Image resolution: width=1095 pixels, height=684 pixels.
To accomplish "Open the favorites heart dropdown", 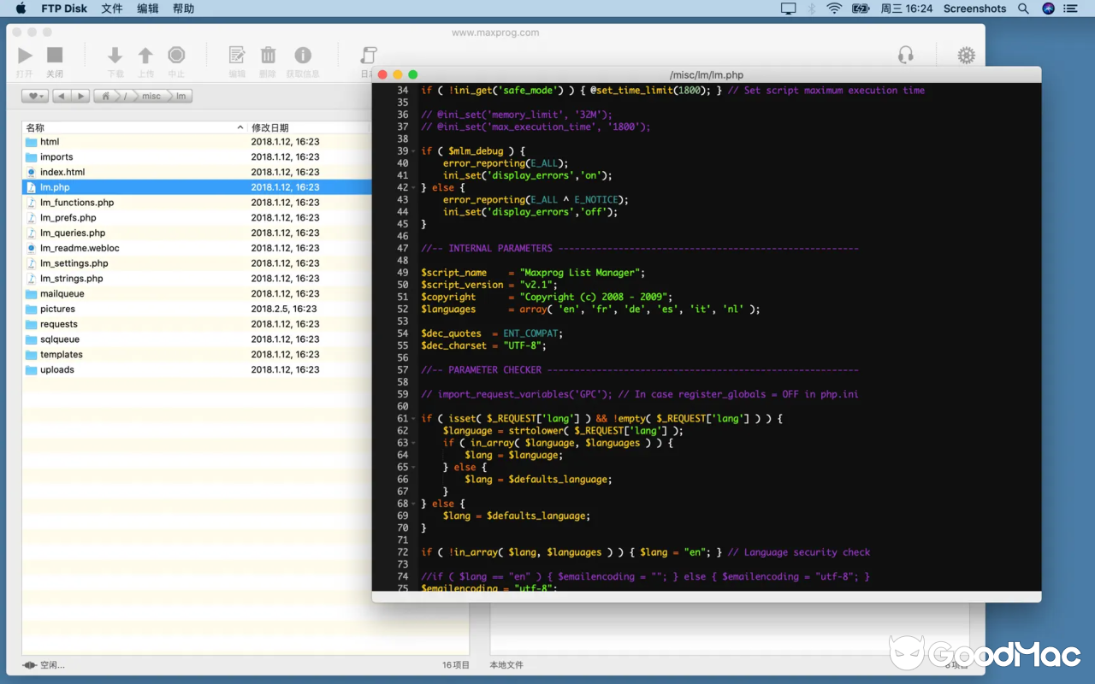I will [34, 97].
